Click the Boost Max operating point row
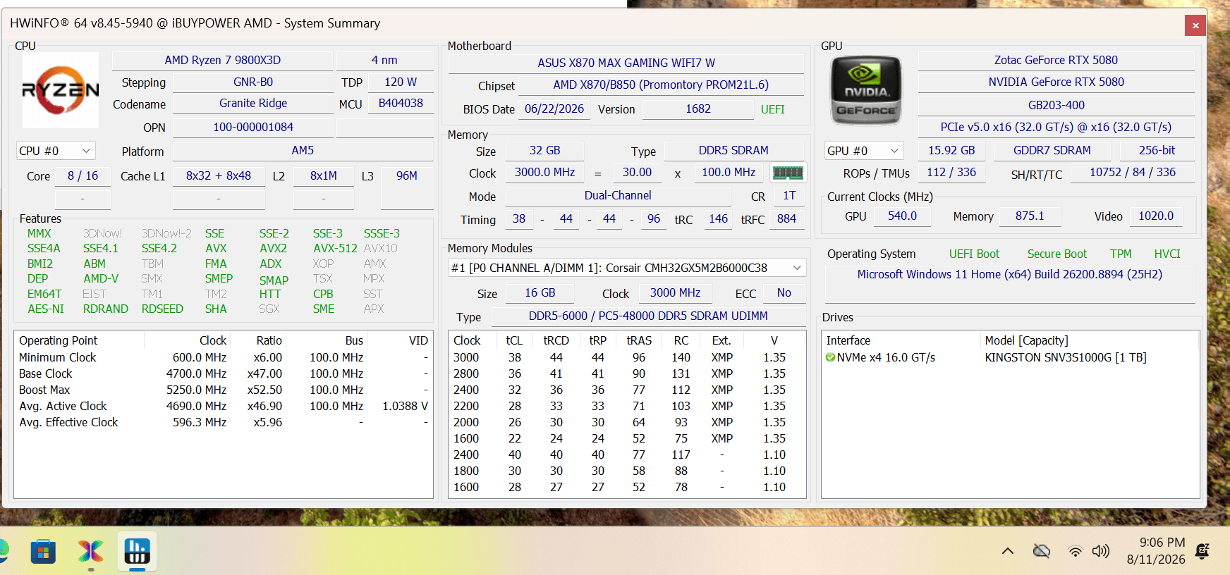This screenshot has height=575, width=1230. pos(223,390)
